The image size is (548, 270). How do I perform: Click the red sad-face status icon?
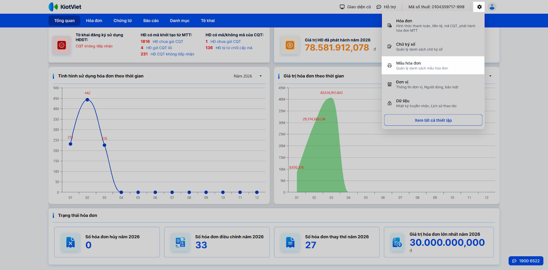[62, 45]
